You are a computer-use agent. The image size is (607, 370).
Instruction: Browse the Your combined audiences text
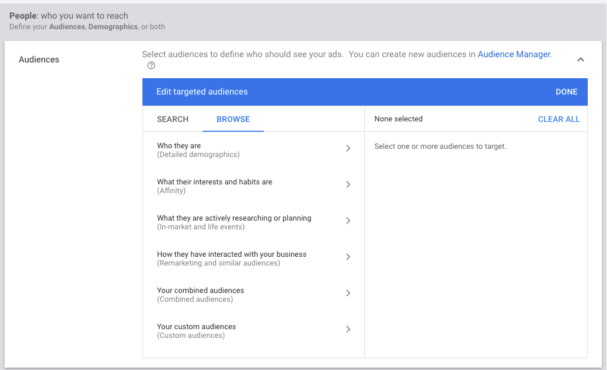[200, 291]
